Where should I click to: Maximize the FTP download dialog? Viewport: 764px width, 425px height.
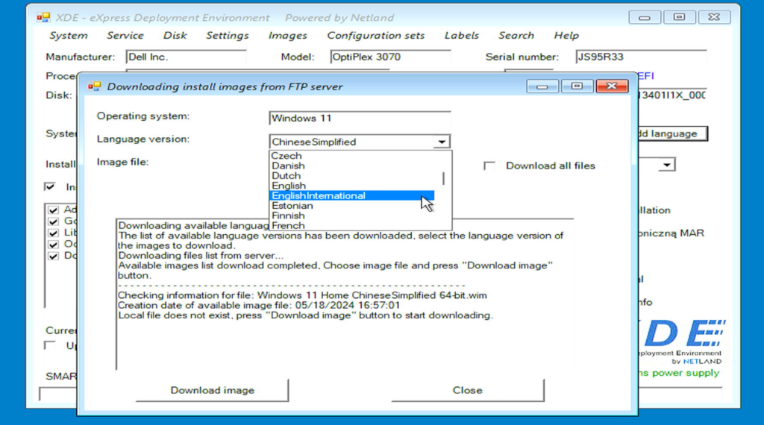577,86
